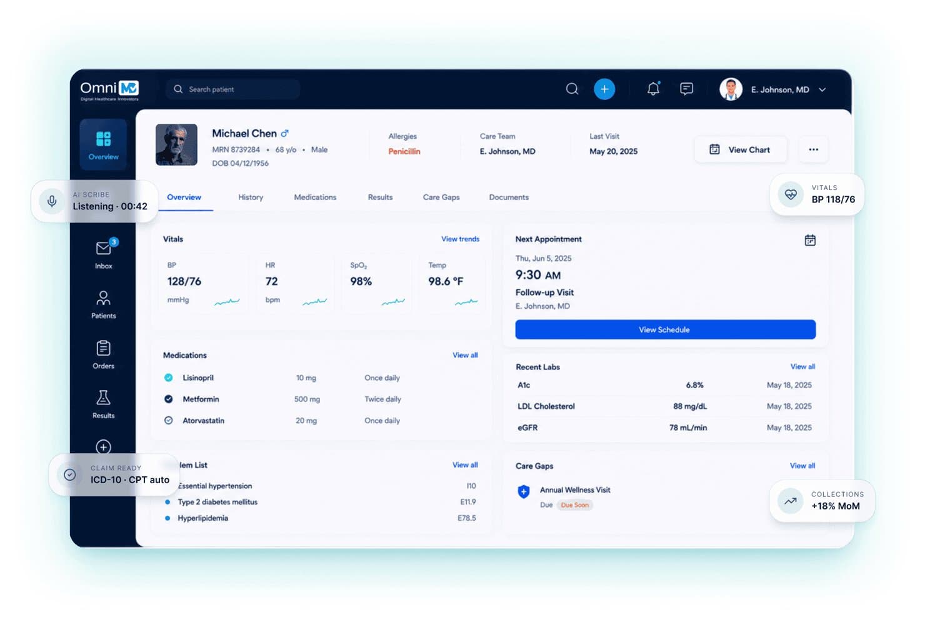Viewport: 925px width, 617px height.
Task: Select the Type 2 diabetes mellitus row
Action: 320,502
